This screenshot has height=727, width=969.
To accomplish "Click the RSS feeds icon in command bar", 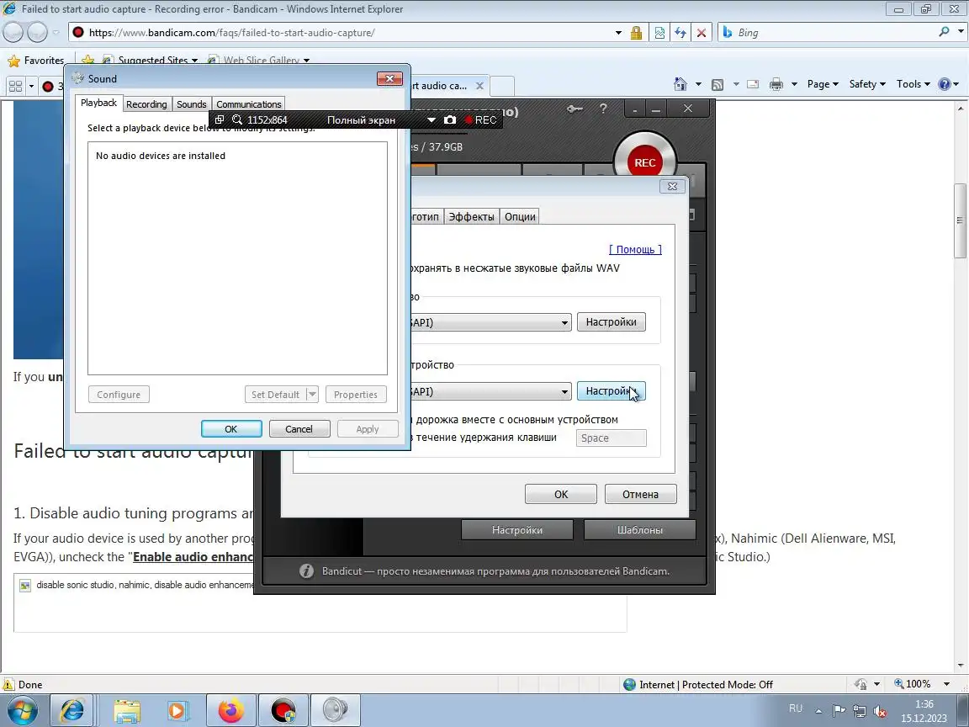I will 717,85.
